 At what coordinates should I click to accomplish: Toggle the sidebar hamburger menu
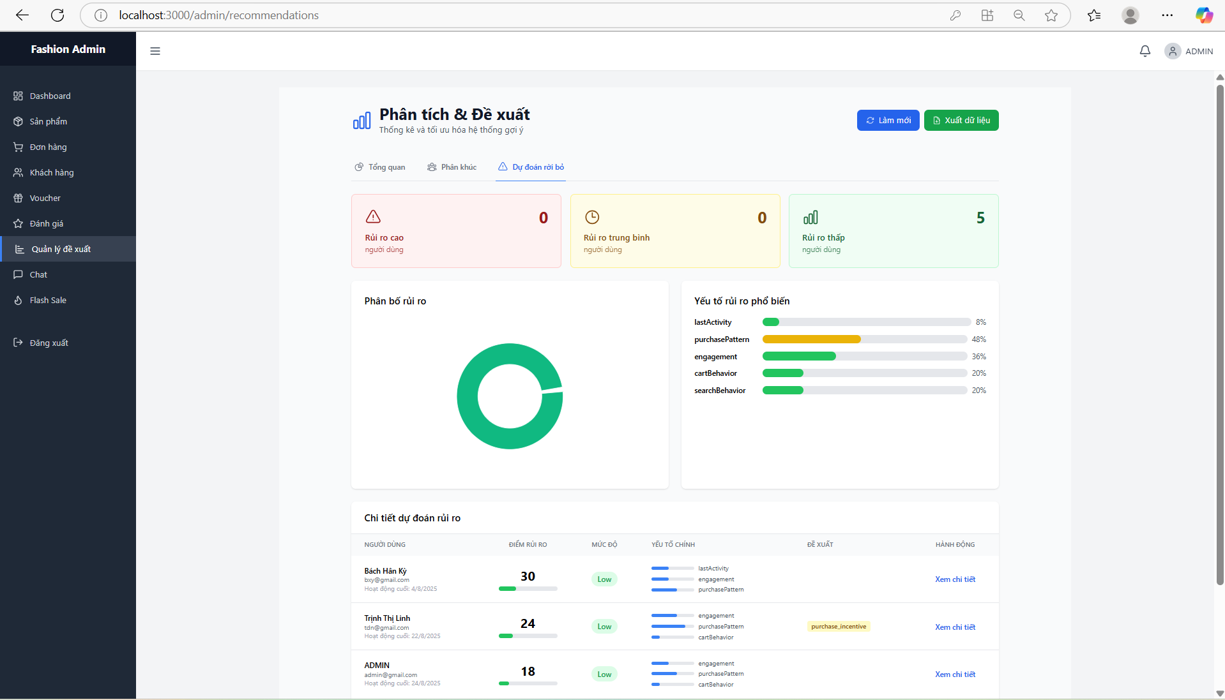pyautogui.click(x=155, y=51)
